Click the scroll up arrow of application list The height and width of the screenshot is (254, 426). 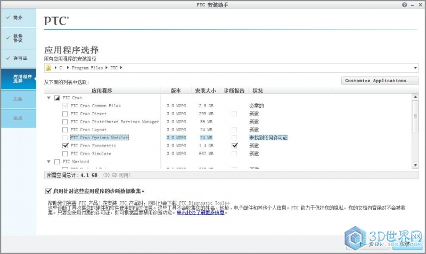[x=415, y=97]
